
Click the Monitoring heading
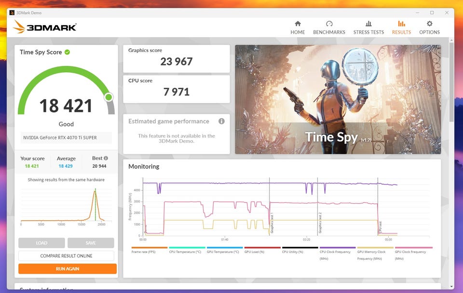[x=144, y=166]
